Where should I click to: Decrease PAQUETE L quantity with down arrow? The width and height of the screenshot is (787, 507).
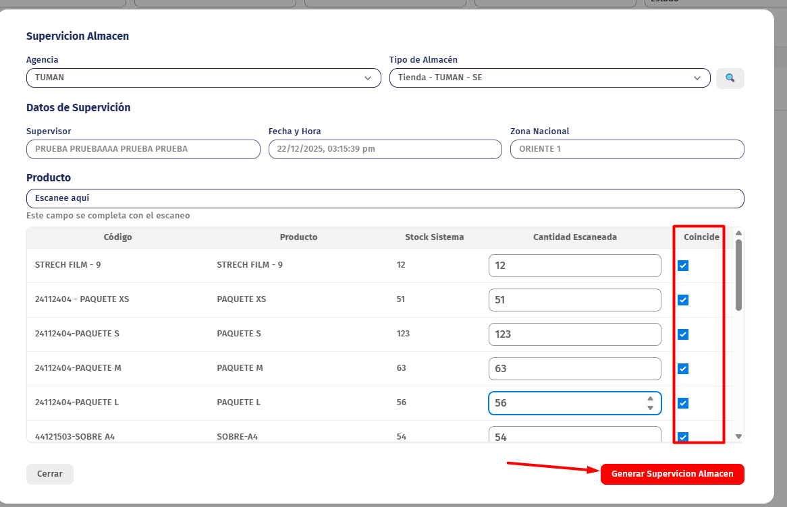point(650,408)
